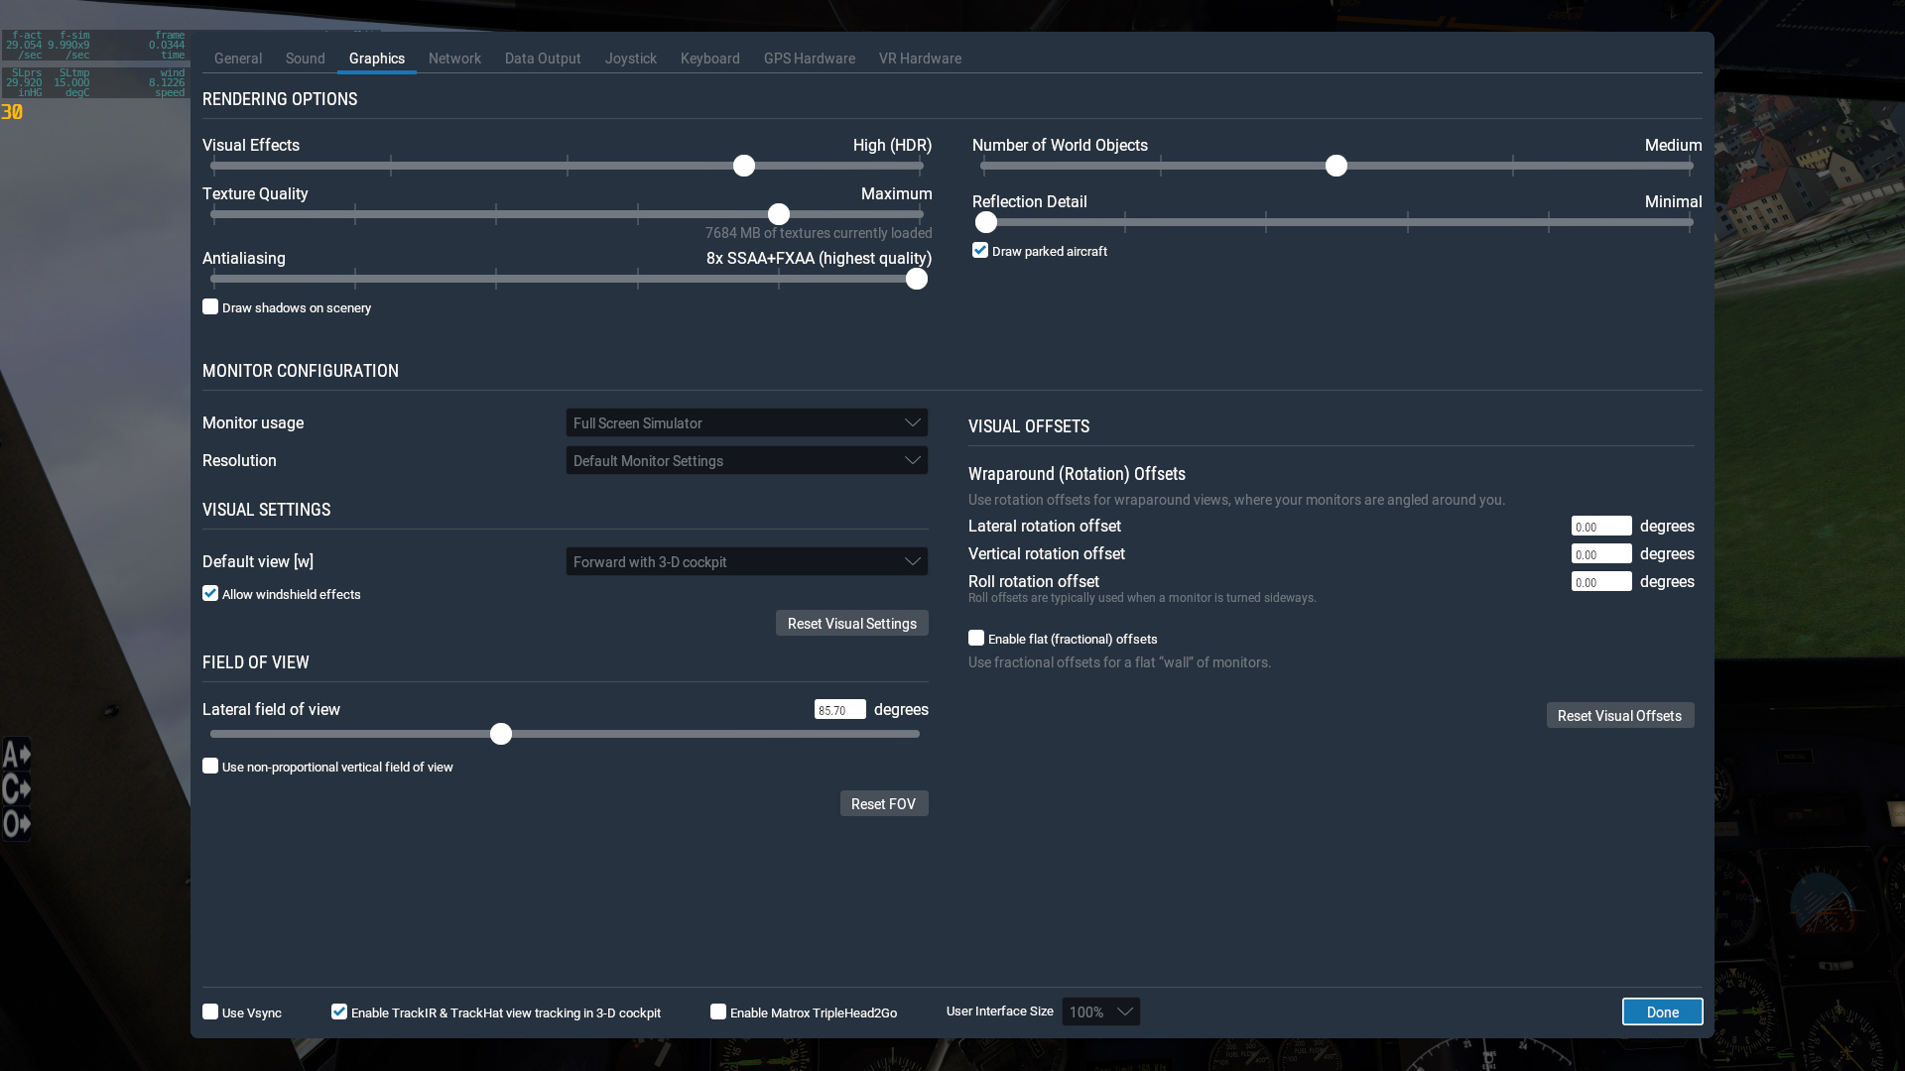Click the 'C' arrow side-panel icon
The height and width of the screenshot is (1071, 1905).
pos(17,789)
